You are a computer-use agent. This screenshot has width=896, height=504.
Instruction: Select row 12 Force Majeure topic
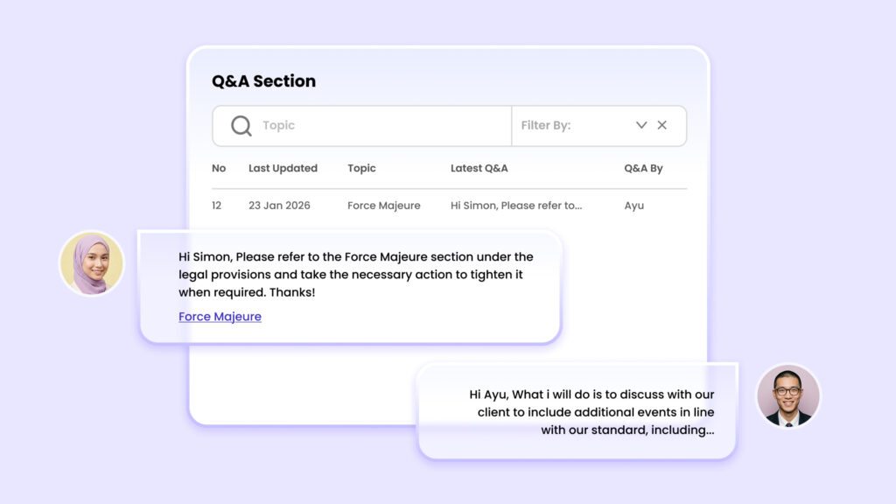[x=383, y=206]
